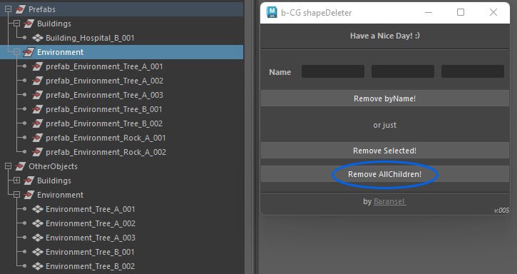Maximize the b-CG shapeDeleter window
517x274 pixels.
(x=461, y=13)
